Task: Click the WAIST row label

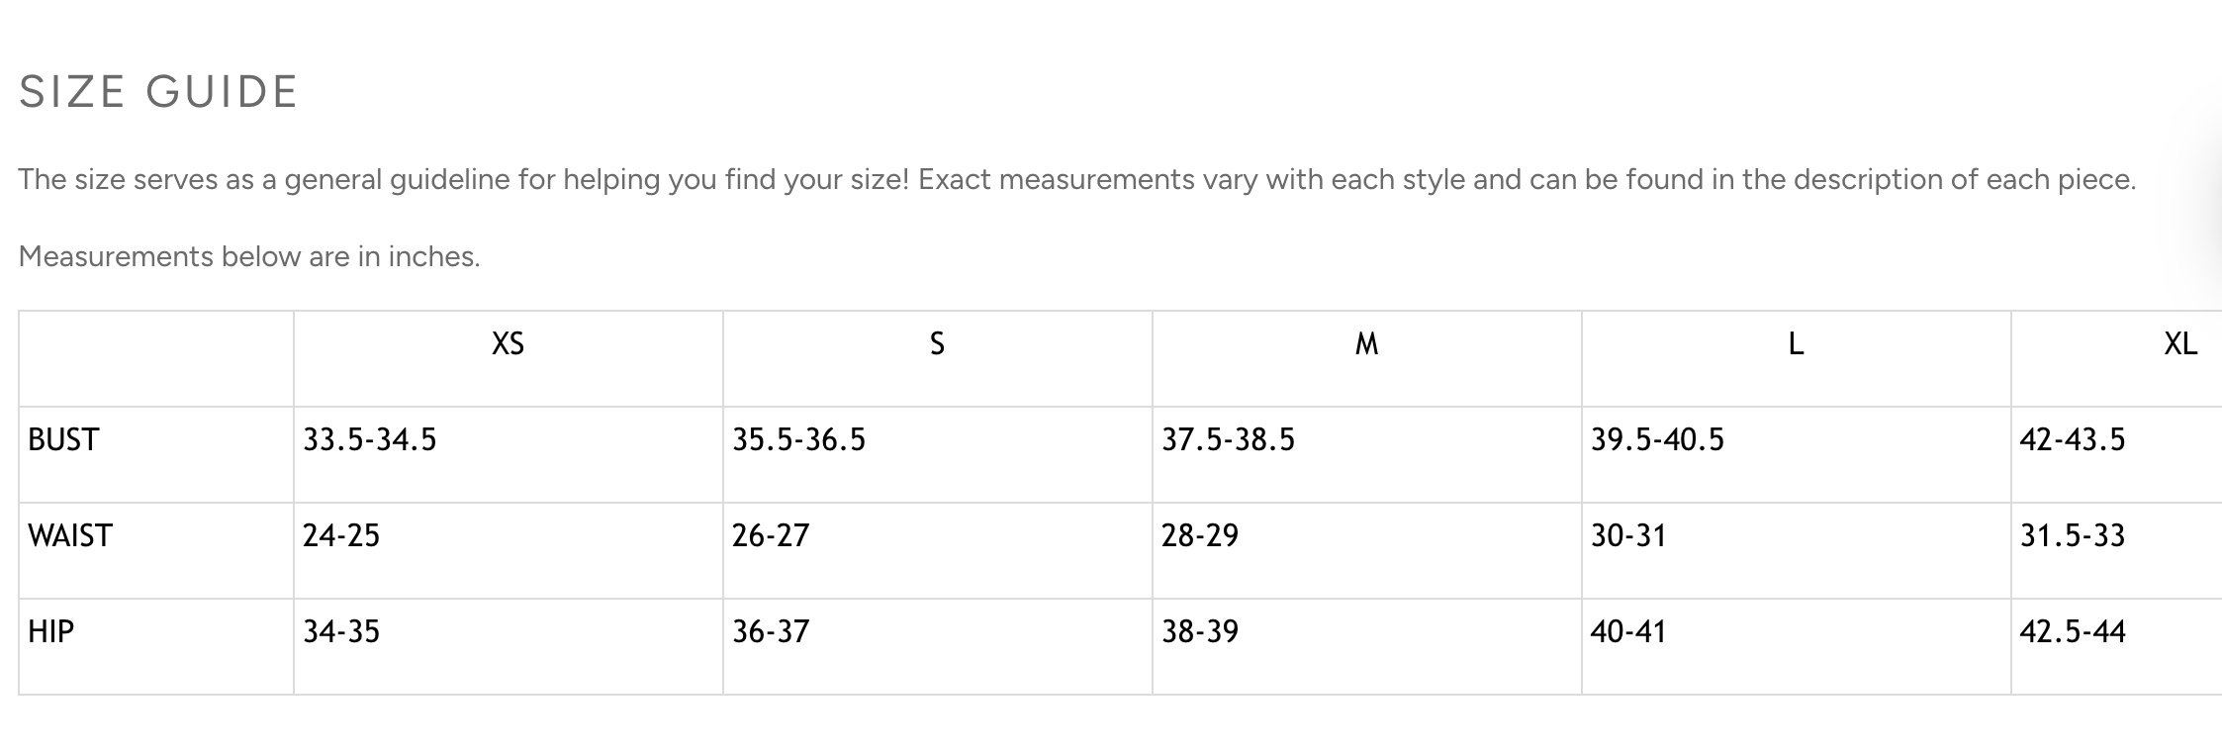Action: (x=70, y=535)
